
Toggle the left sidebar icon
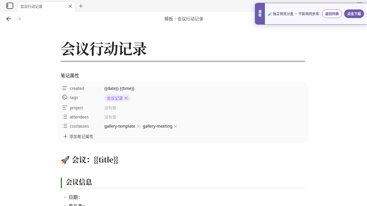[x=10, y=6]
